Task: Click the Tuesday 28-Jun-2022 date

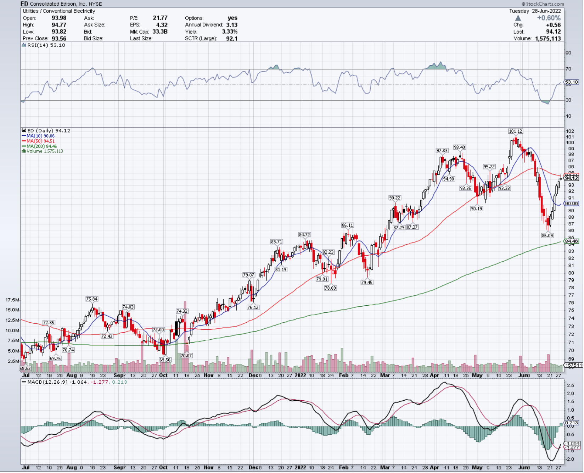Action: [x=535, y=11]
